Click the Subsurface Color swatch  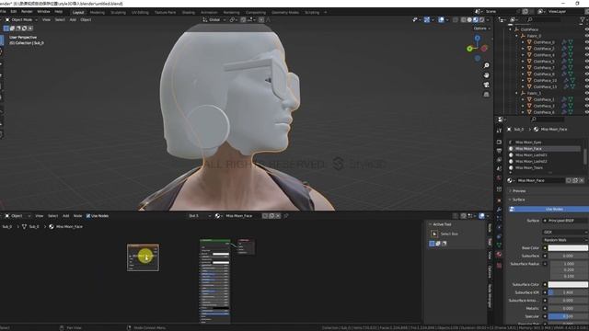(568, 284)
